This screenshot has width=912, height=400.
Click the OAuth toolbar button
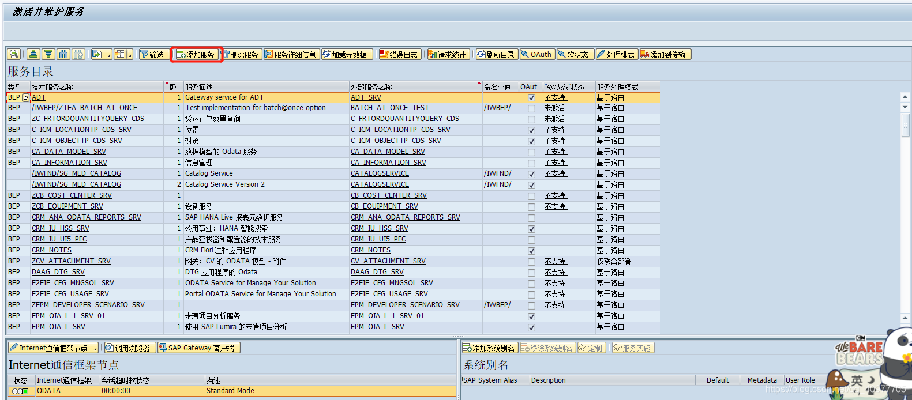[537, 54]
